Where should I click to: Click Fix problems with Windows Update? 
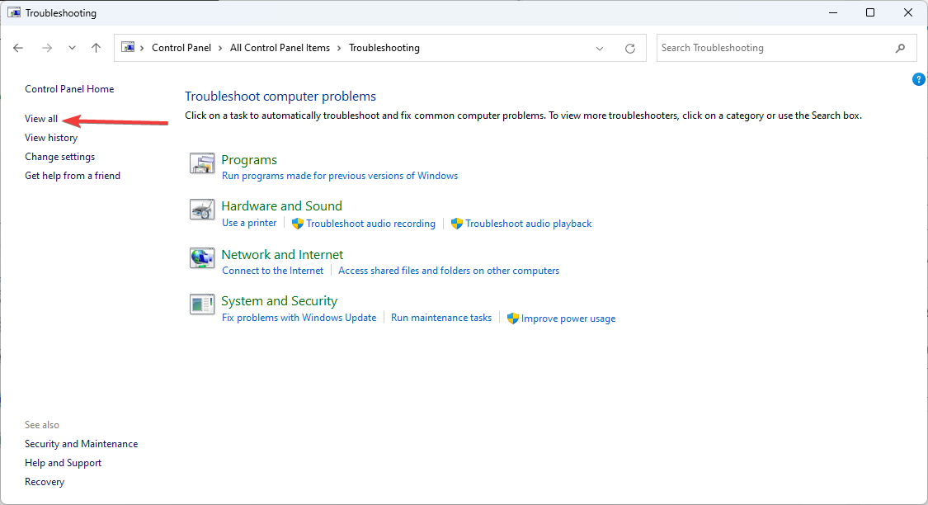[x=299, y=318]
